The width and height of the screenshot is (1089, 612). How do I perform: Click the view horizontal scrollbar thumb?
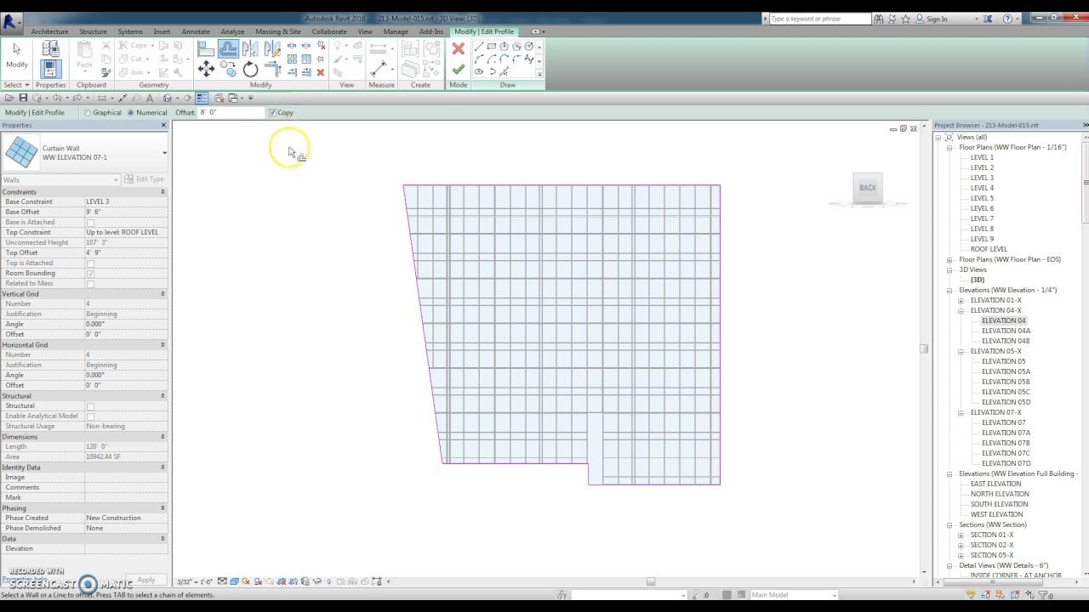tap(651, 581)
